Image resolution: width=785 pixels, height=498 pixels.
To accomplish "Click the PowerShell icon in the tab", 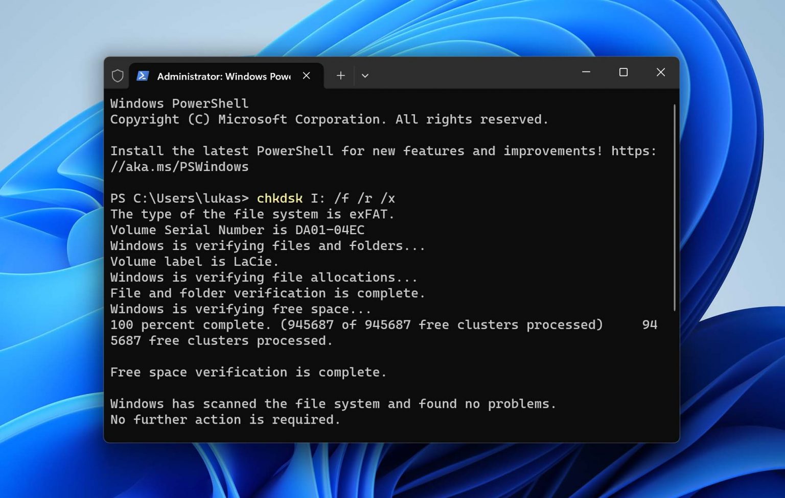I will click(x=142, y=76).
